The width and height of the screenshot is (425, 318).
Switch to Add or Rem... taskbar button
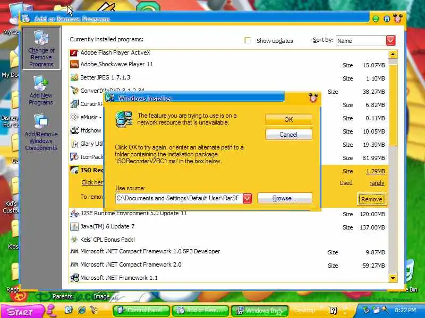[x=200, y=311]
